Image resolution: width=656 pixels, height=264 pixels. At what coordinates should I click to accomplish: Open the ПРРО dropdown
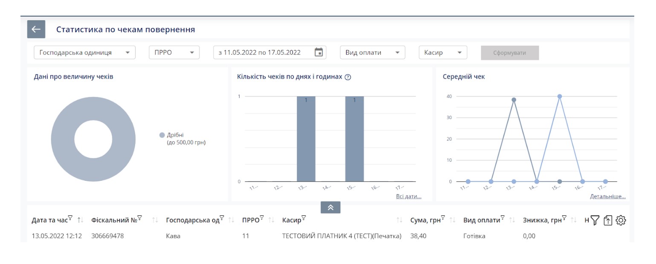click(x=174, y=52)
